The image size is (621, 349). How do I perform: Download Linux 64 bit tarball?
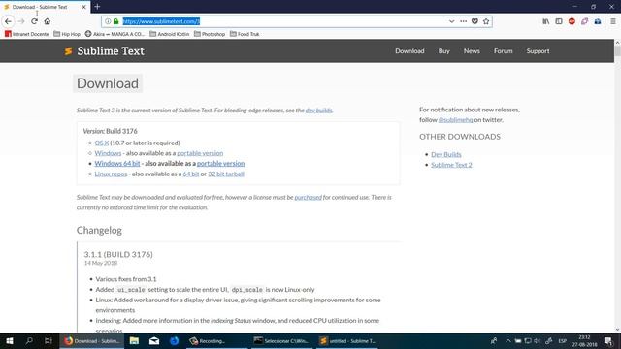click(191, 174)
